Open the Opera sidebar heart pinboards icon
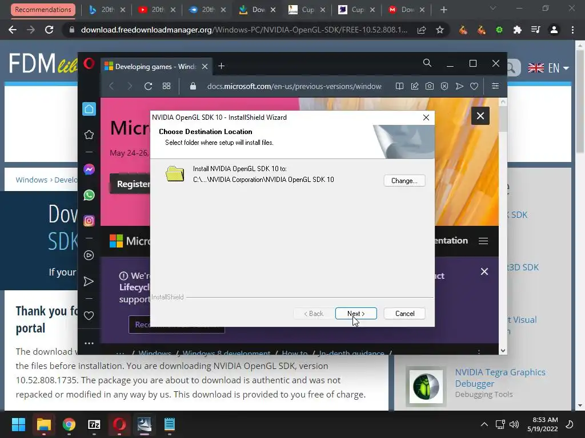Image resolution: width=585 pixels, height=438 pixels. pyautogui.click(x=89, y=316)
